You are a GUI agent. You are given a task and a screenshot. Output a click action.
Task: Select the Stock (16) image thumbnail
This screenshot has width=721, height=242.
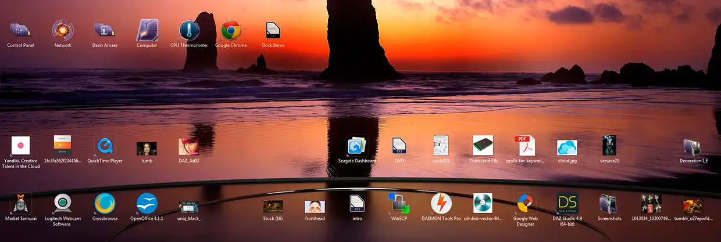[273, 207]
